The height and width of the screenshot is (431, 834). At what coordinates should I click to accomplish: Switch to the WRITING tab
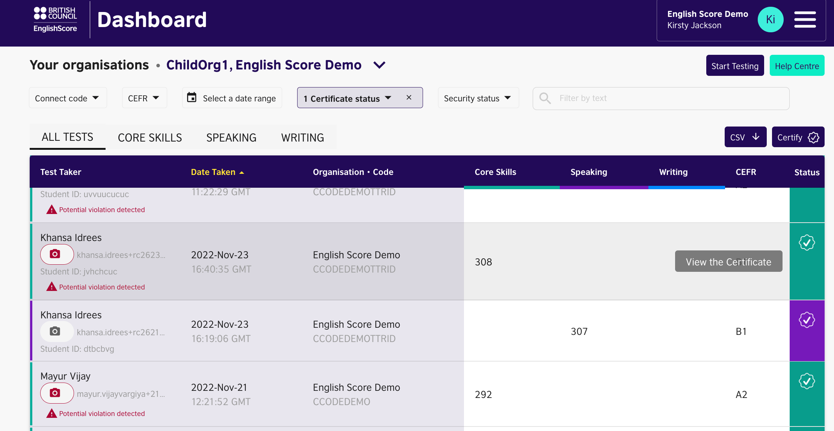click(303, 138)
